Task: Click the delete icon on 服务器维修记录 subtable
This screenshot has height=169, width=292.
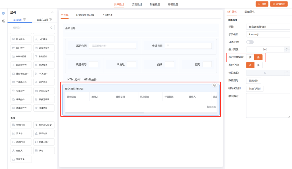Action: (x=214, y=85)
